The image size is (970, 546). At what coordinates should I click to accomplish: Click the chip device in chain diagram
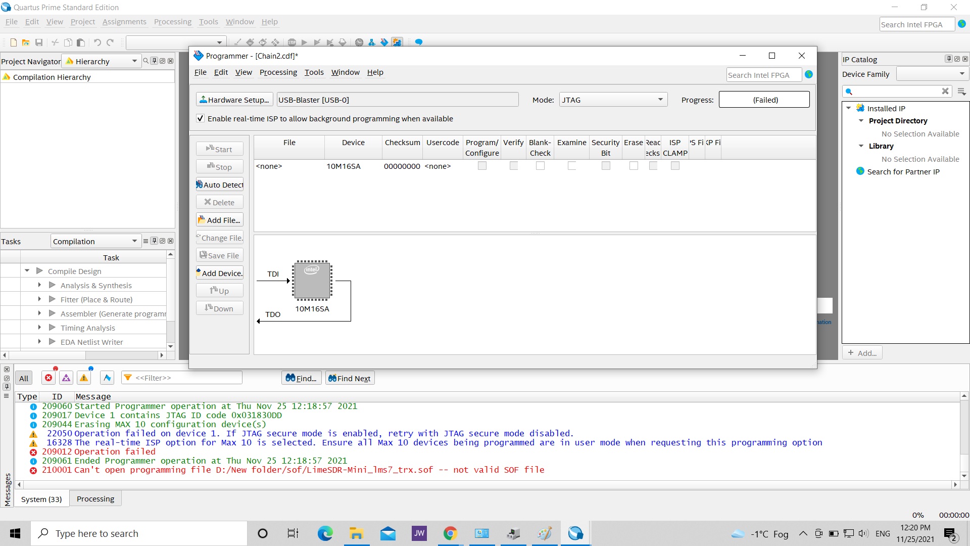coord(312,280)
